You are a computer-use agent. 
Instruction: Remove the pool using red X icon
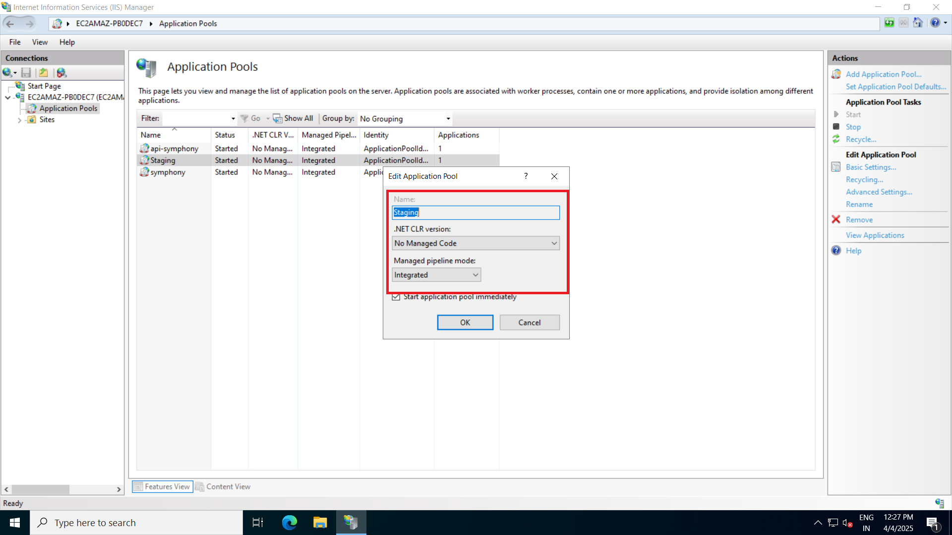tap(859, 219)
